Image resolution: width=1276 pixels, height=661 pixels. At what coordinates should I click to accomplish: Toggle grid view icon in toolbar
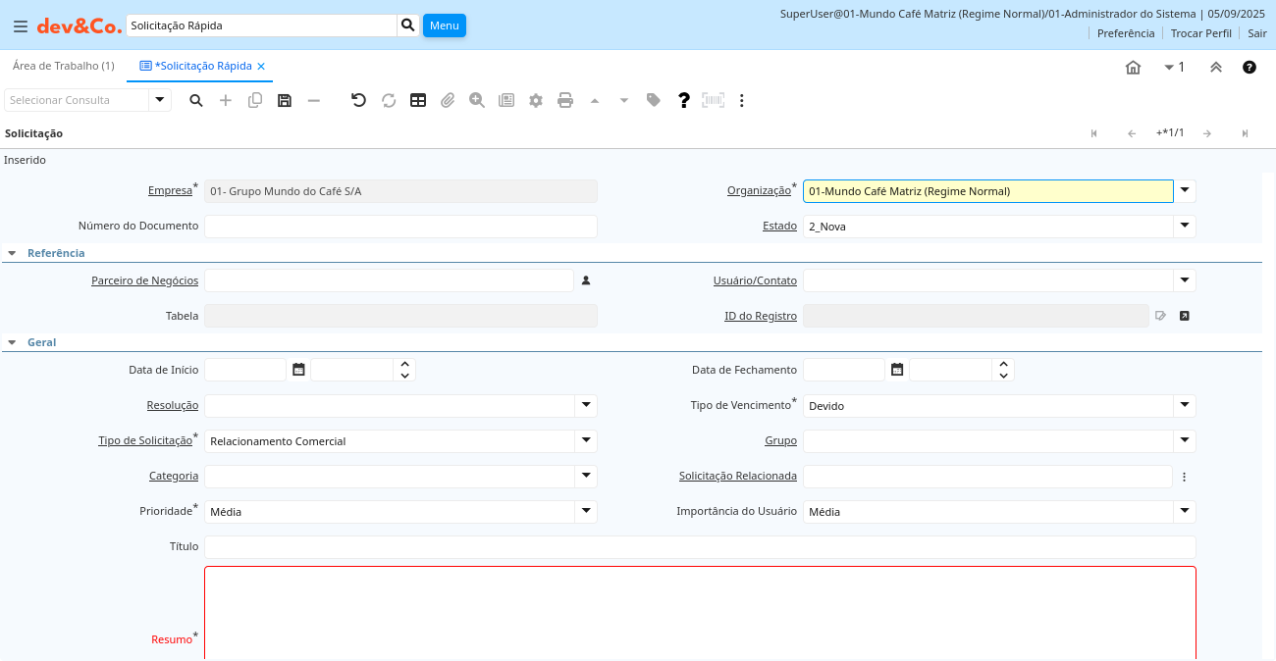click(418, 100)
